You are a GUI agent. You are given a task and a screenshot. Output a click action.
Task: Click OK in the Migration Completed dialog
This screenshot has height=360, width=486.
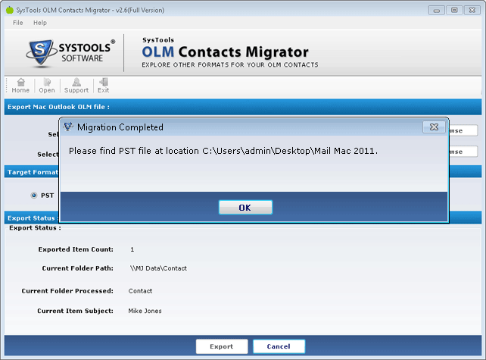tap(245, 208)
